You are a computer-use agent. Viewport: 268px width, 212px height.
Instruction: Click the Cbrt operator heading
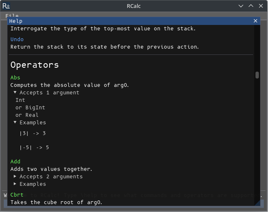point(17,195)
